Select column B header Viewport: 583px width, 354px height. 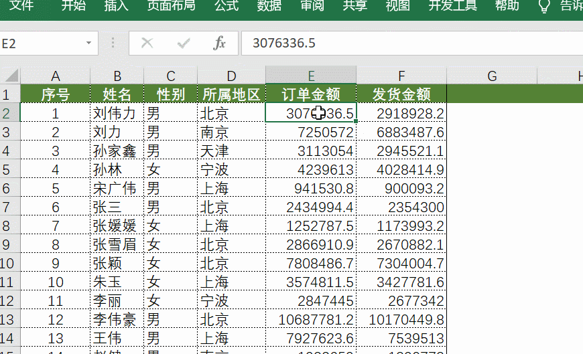tap(117, 76)
